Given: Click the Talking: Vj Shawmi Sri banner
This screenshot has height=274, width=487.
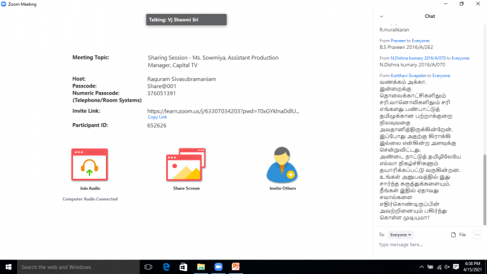Looking at the screenshot, I should point(186,20).
